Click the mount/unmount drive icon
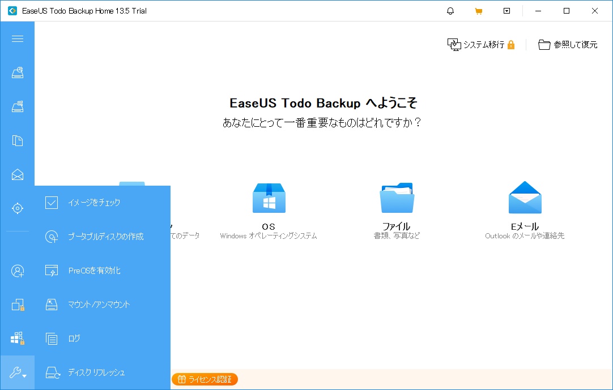The width and height of the screenshot is (613, 390). point(51,305)
